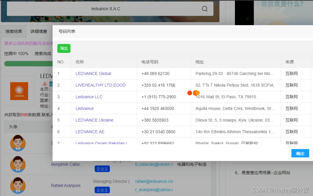The height and width of the screenshot is (196, 313).
Task: Open the 详细信息 tab
Action: 39,31
